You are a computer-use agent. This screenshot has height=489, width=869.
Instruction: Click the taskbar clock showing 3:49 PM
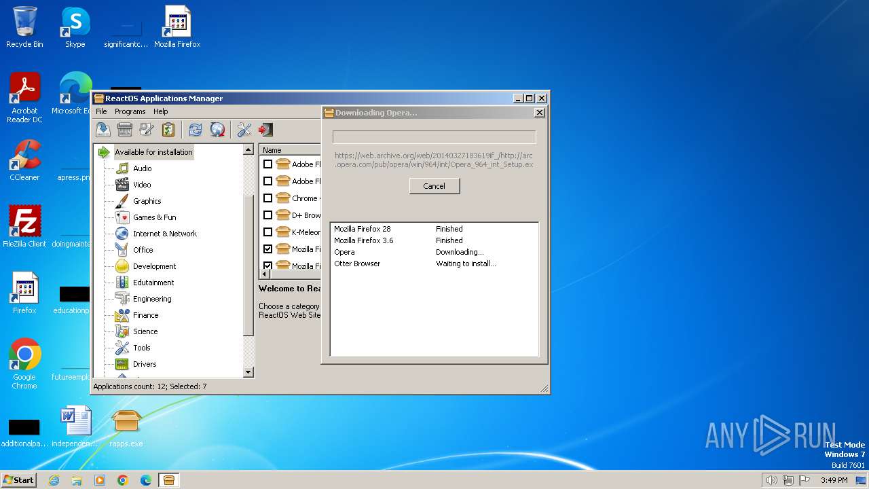pyautogui.click(x=834, y=480)
